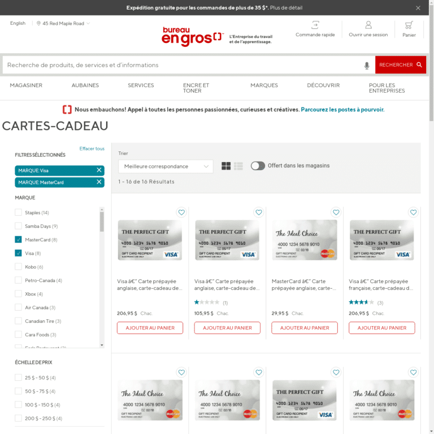The height and width of the screenshot is (434, 434).
Task: Click the red RECHERCHER search button
Action: (400, 65)
